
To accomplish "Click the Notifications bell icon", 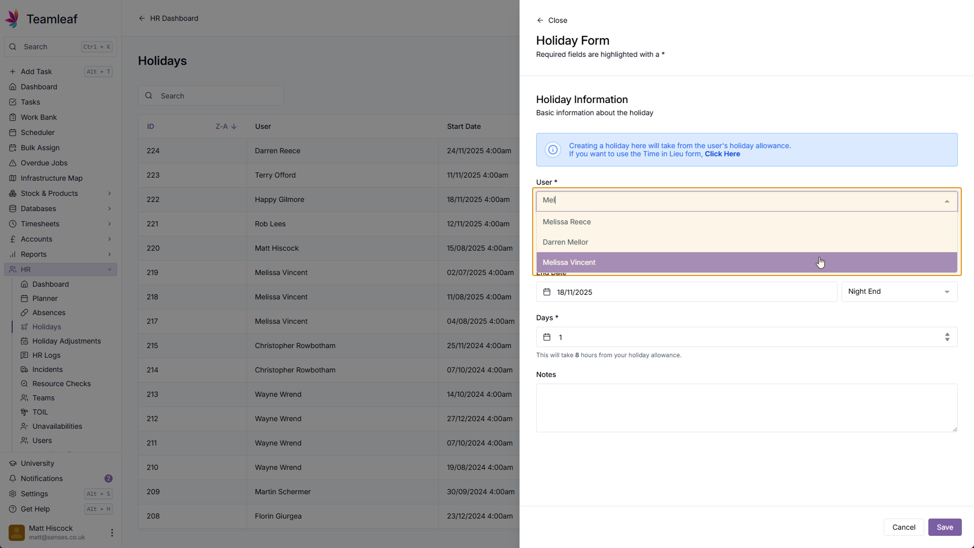I will coord(13,478).
